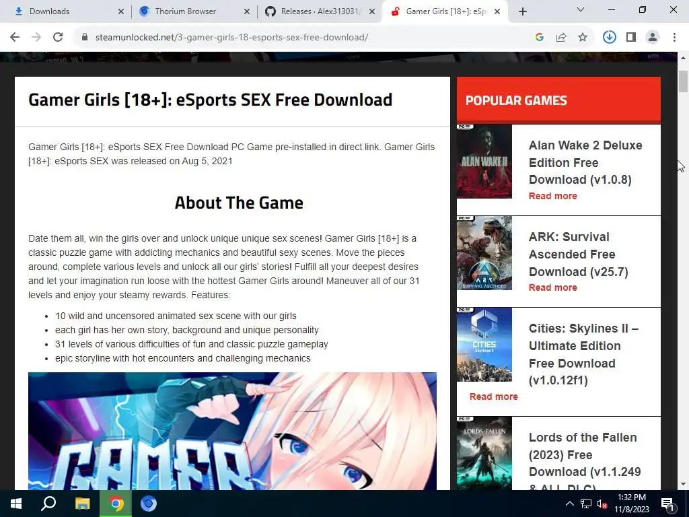689x517 pixels.
Task: Open the profile avatar menu
Action: click(653, 38)
